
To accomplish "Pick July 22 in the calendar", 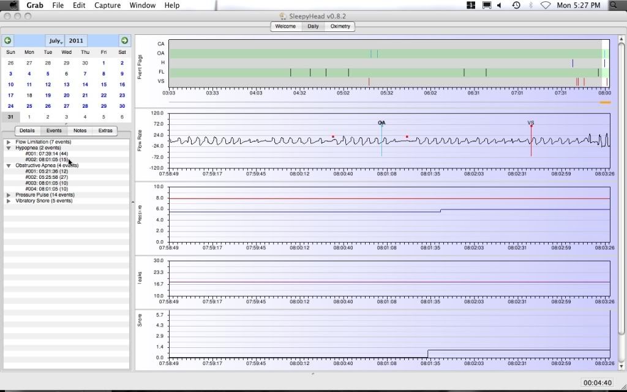I will coord(103,95).
